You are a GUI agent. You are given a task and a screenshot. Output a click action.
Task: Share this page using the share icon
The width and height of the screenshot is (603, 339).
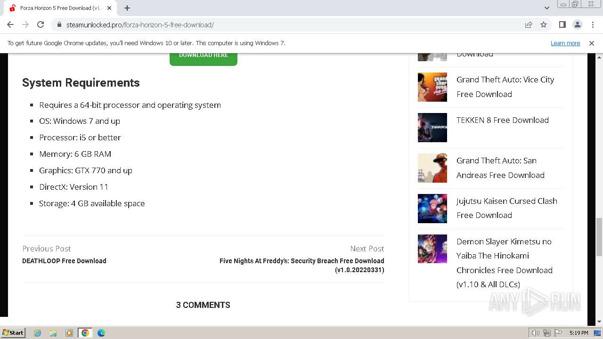tap(529, 24)
